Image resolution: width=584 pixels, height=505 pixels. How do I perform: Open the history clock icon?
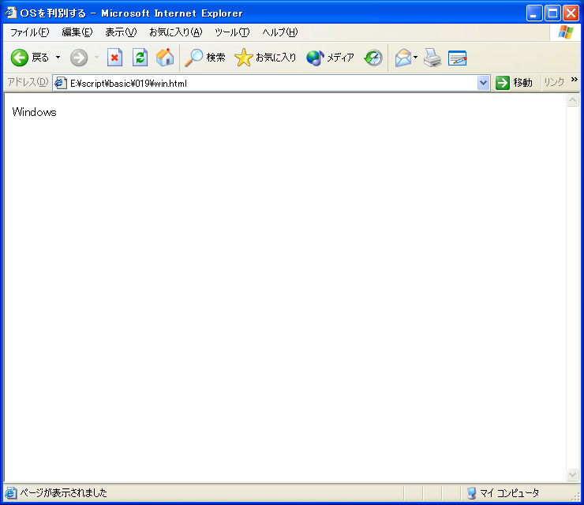[373, 58]
